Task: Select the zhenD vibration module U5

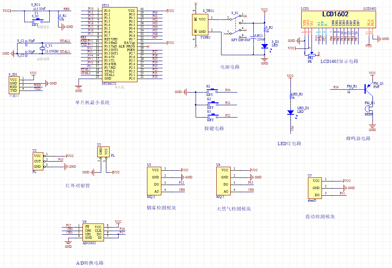Action: click(x=315, y=188)
